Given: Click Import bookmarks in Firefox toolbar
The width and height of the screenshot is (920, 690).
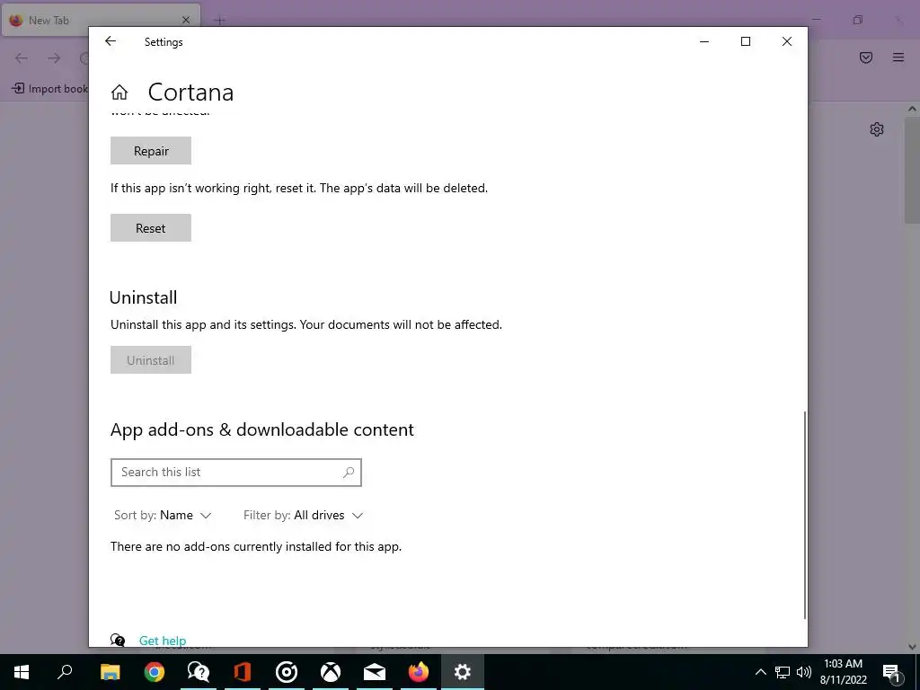Looking at the screenshot, I should (50, 89).
